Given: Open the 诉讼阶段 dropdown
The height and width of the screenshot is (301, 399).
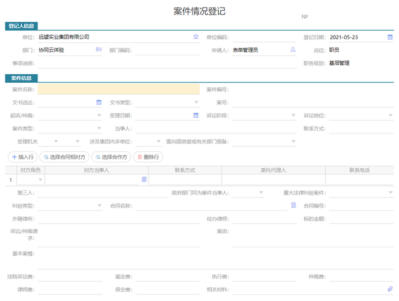Looking at the screenshot, I should [x=293, y=115].
